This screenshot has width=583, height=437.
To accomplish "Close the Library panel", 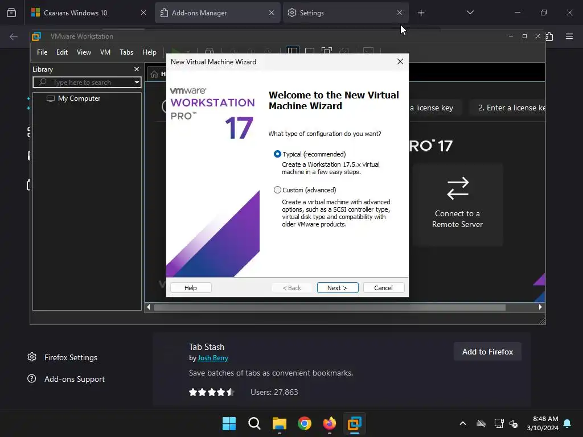I will [137, 69].
